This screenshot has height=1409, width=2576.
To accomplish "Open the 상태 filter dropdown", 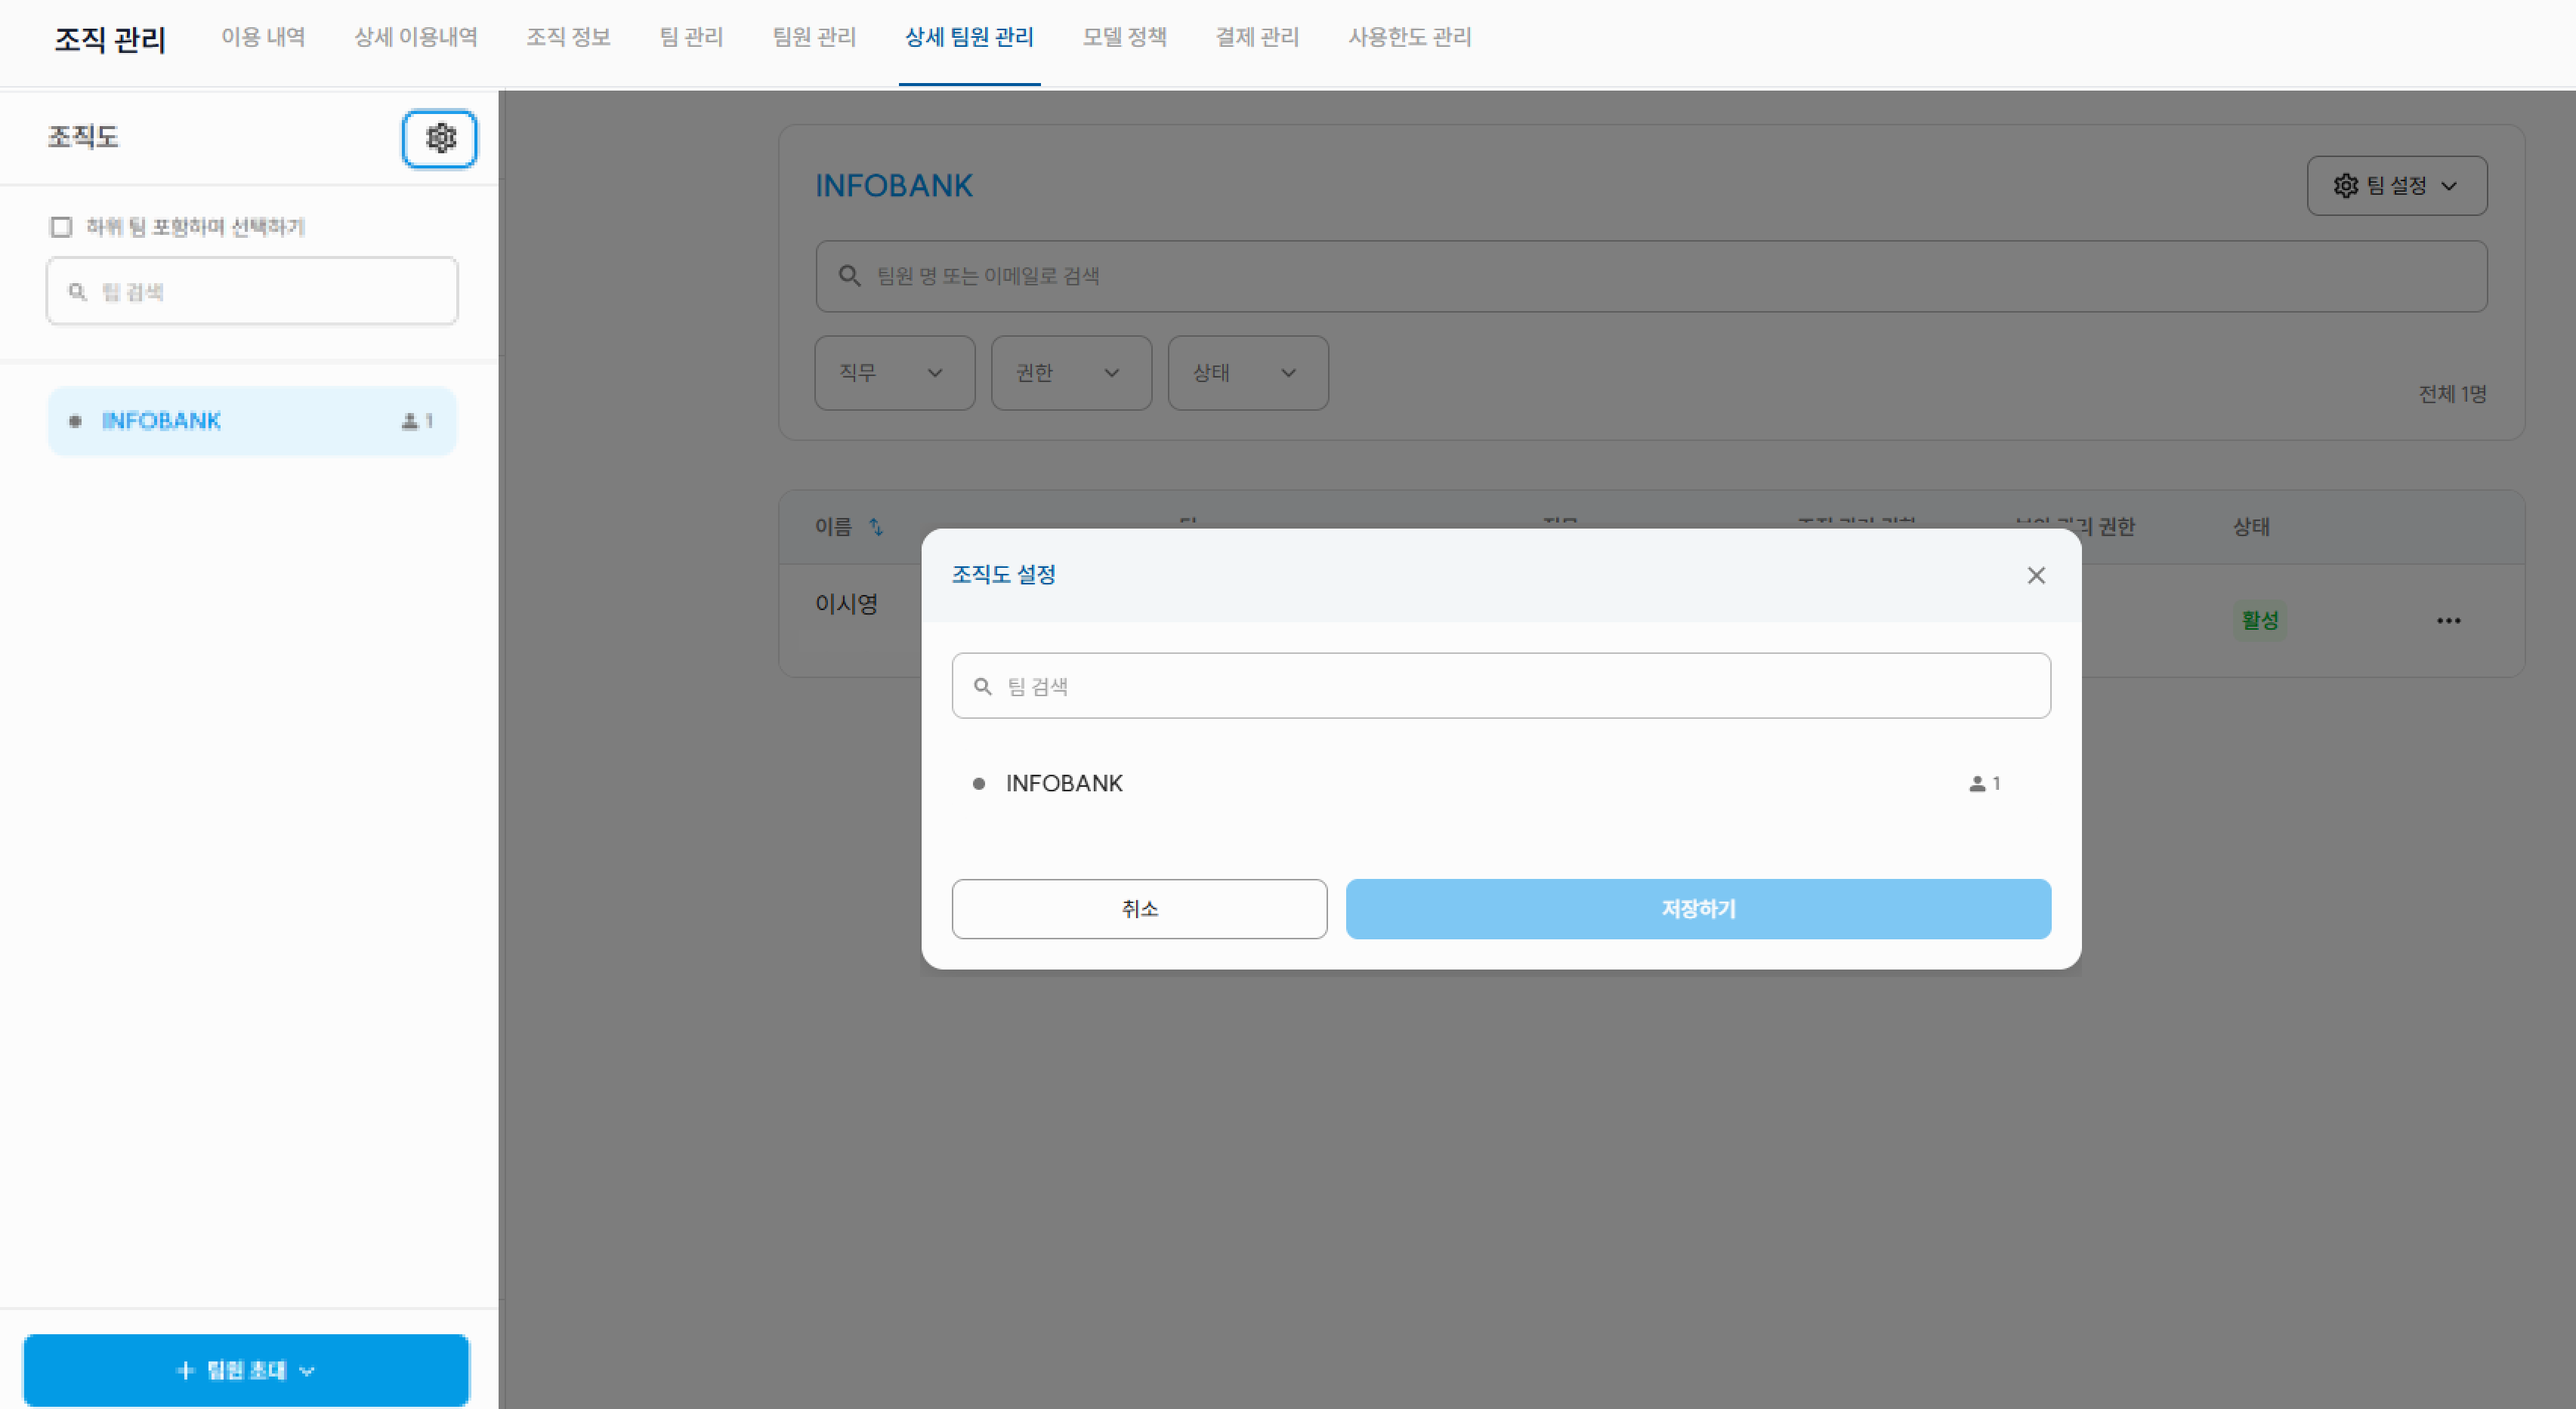I will pyautogui.click(x=1247, y=373).
